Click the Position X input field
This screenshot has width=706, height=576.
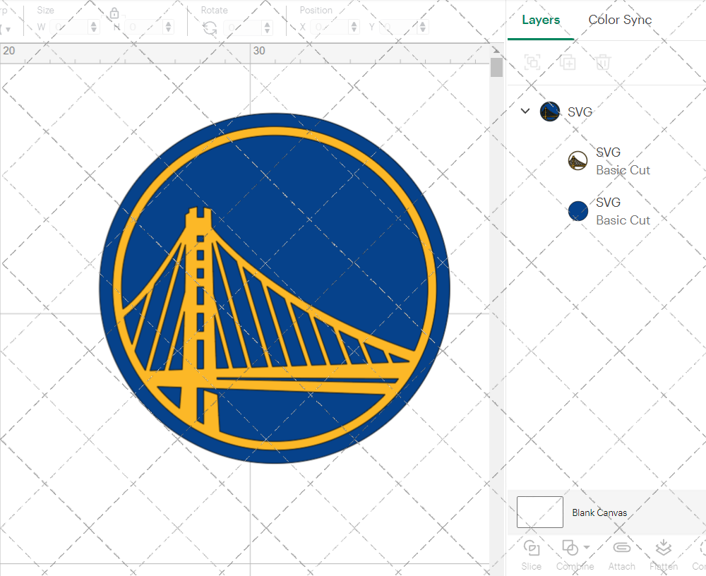point(330,27)
